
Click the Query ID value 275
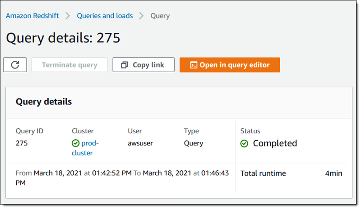(x=22, y=143)
